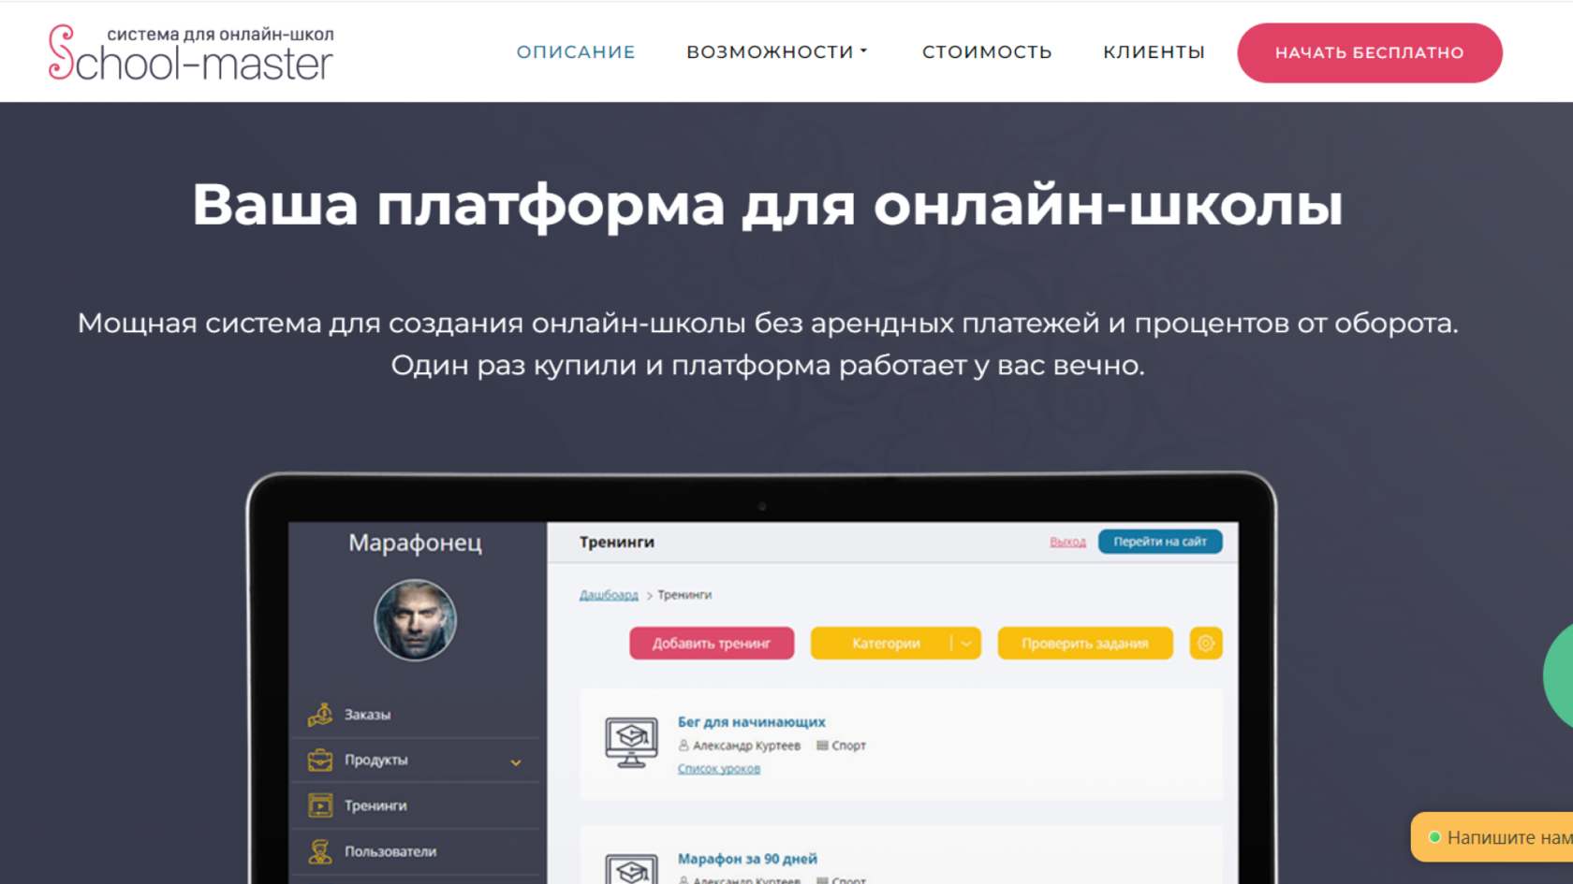This screenshot has height=884, width=1573.
Task: Click the Продукты briefcase icon
Action: coord(320,760)
